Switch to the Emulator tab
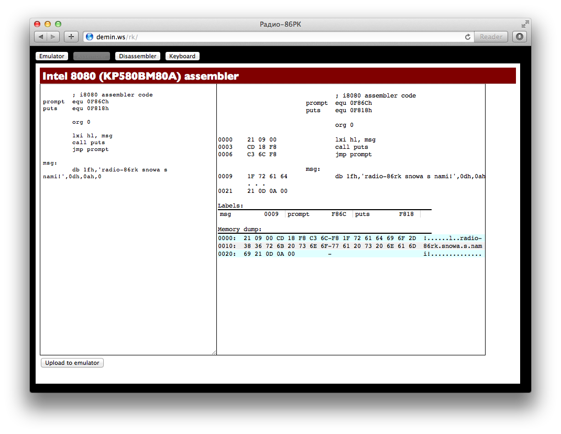561x434 pixels. point(52,56)
